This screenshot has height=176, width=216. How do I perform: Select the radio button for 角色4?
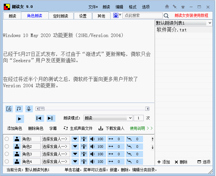[7, 161]
